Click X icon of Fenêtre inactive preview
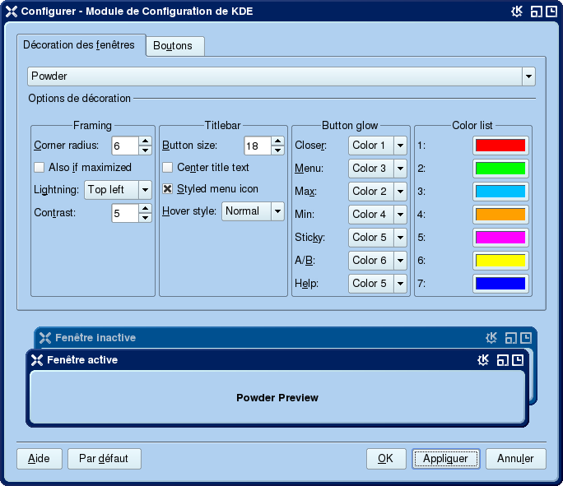 45,338
